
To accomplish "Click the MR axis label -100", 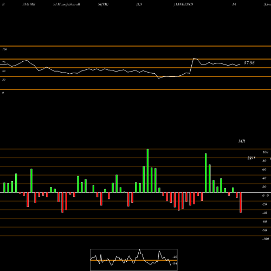I will coord(266,239).
